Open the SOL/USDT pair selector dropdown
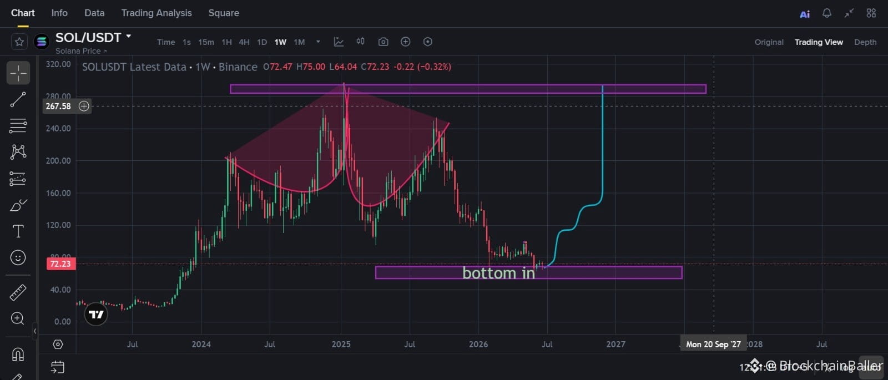Screen dimensions: 888x380 point(93,38)
